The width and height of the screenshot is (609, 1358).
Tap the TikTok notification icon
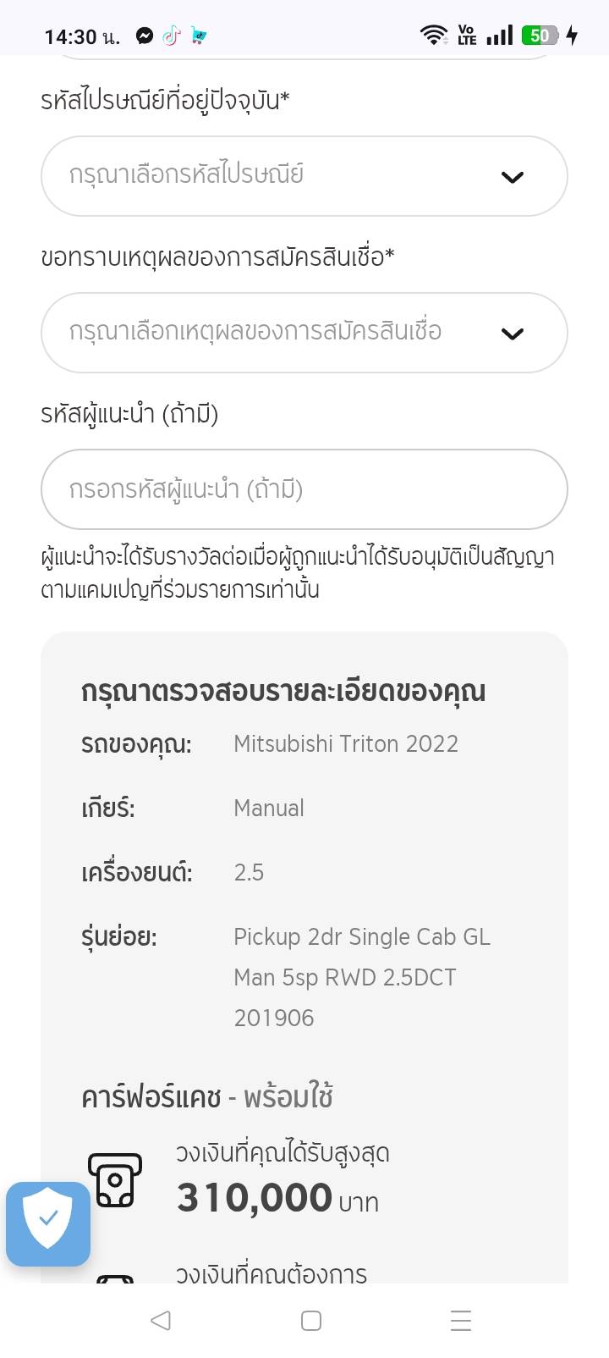point(172,36)
